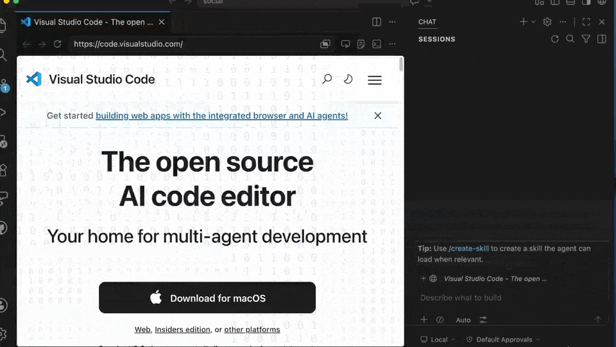
Task: Click the Visual Studio Code logo
Action: (34, 79)
